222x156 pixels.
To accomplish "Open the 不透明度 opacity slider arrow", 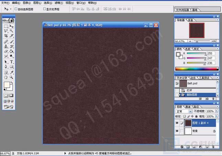I will (217, 111).
